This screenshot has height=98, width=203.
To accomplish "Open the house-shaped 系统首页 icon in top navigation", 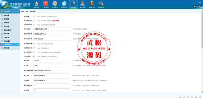I will [x=37, y=5].
